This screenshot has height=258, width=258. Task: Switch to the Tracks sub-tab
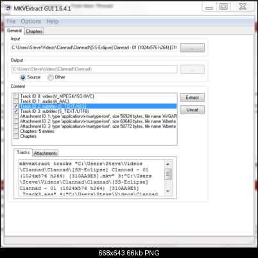coord(23,152)
